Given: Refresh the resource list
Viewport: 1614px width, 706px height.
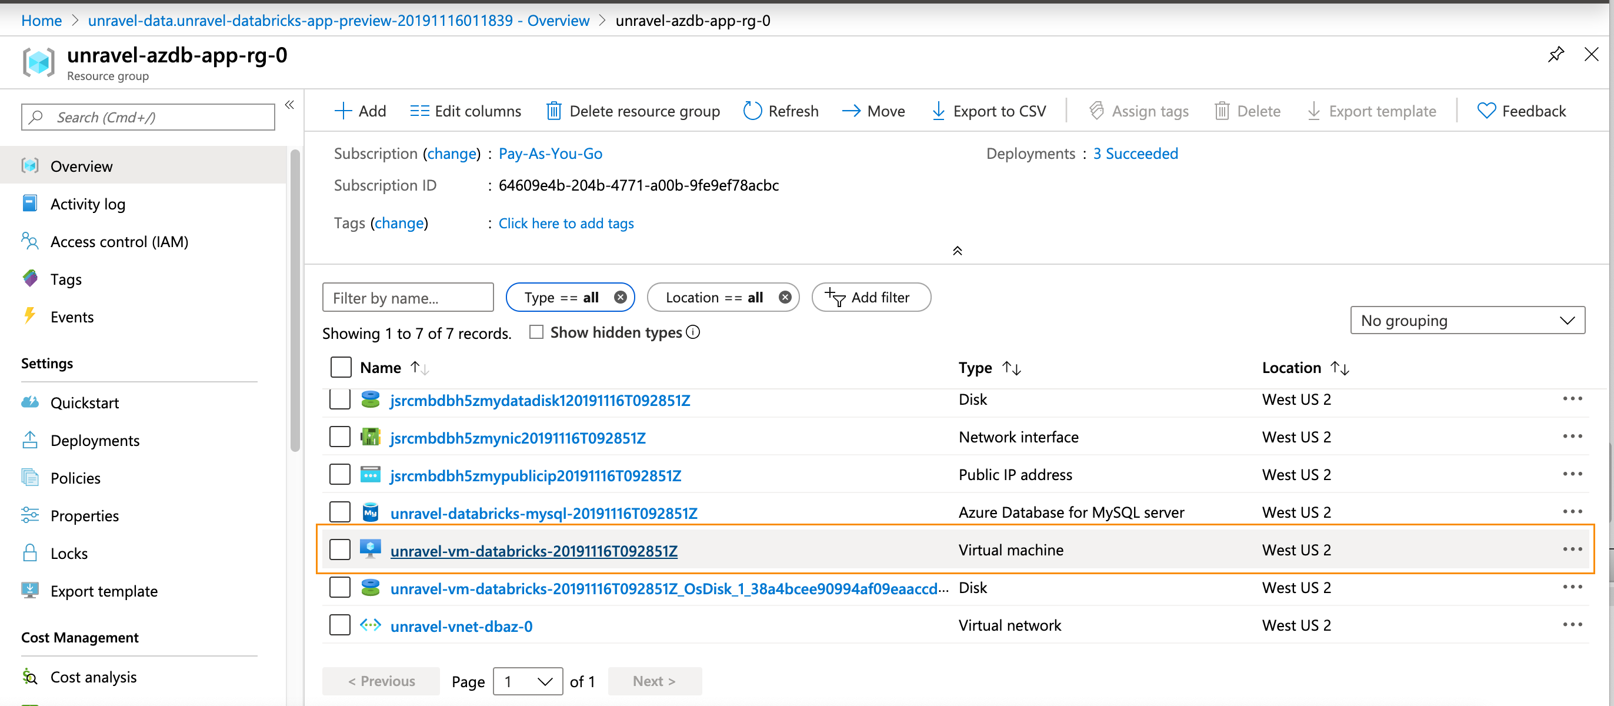Looking at the screenshot, I should pos(781,111).
